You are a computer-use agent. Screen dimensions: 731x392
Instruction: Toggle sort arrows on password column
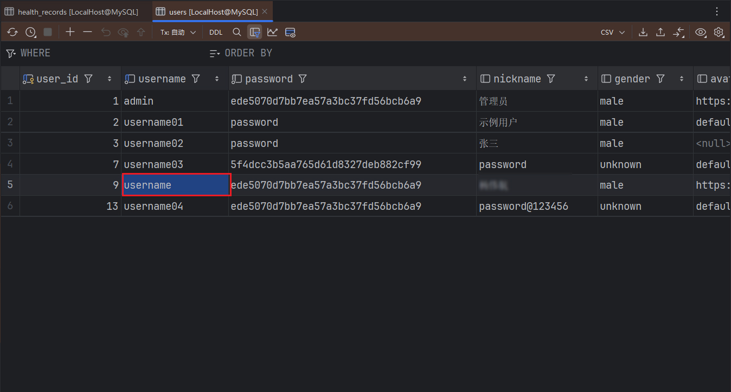465,79
